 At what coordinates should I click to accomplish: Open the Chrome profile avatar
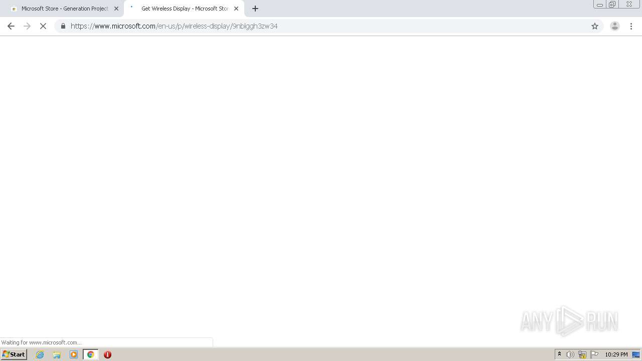pos(614,26)
